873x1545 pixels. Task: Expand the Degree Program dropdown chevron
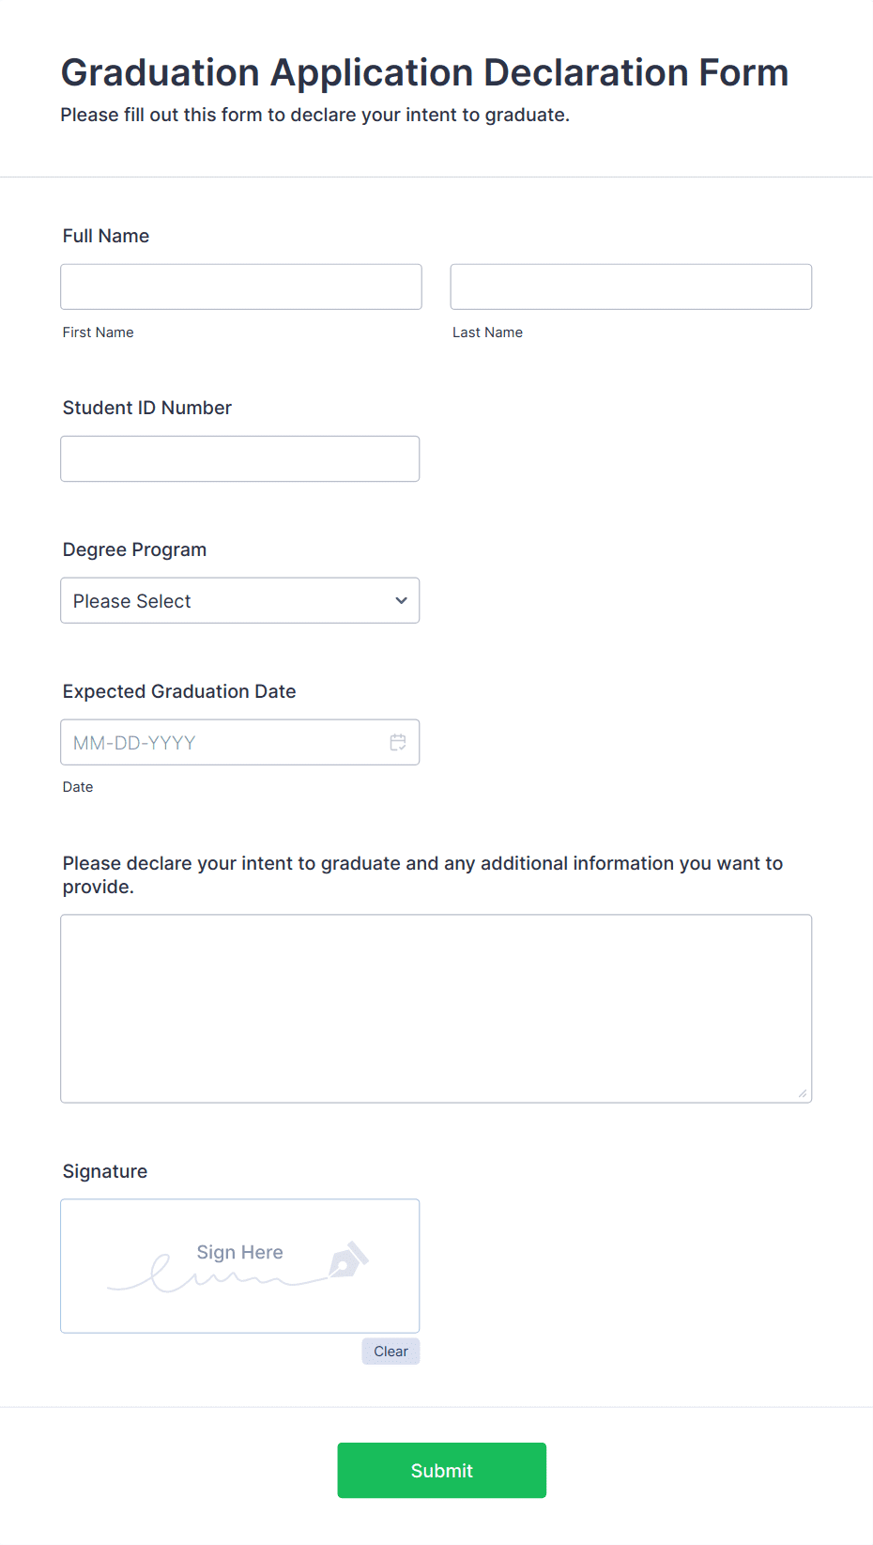pos(401,600)
